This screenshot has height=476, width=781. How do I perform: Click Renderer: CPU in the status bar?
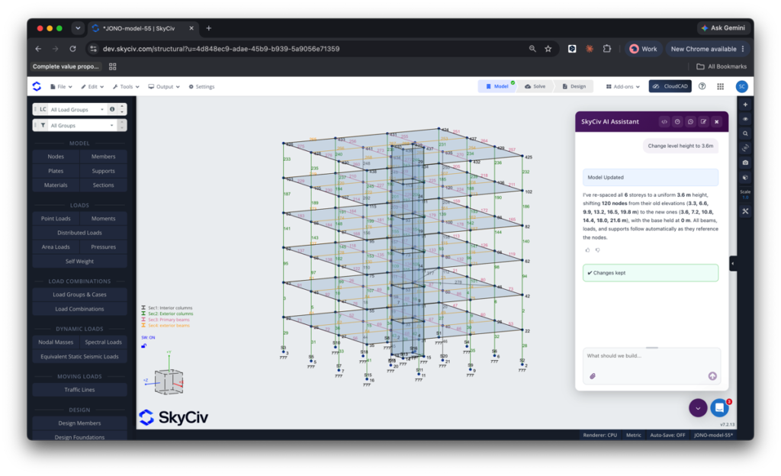[x=599, y=435]
